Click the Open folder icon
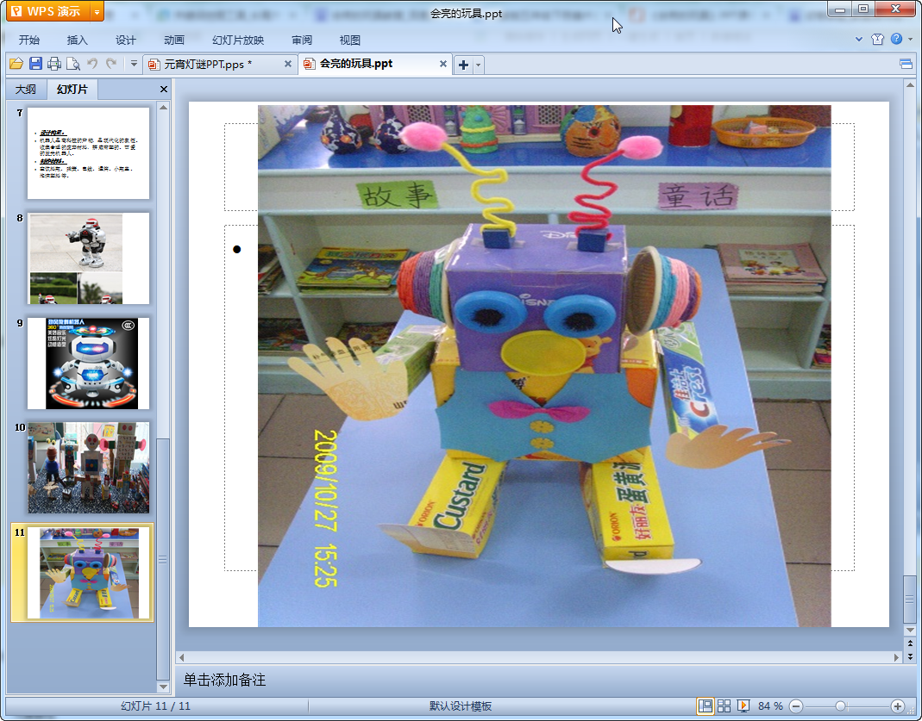Viewport: 922px width, 721px height. [16, 64]
